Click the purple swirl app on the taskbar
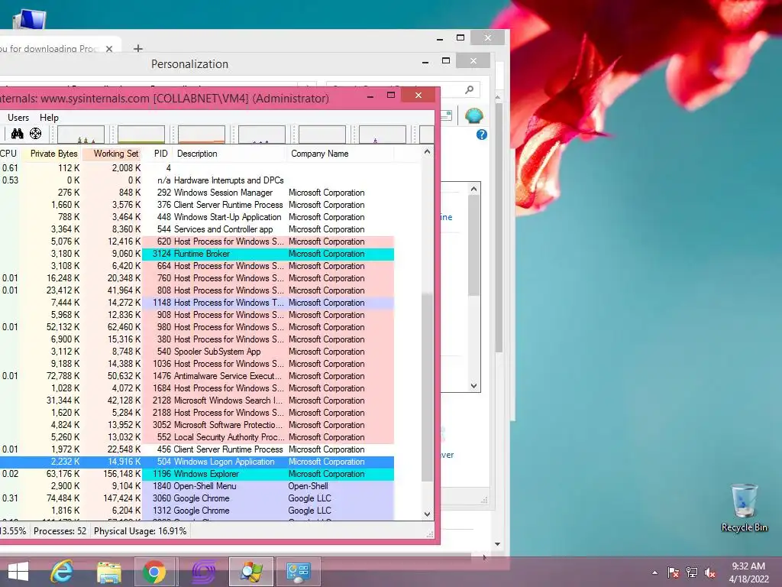 point(203,572)
